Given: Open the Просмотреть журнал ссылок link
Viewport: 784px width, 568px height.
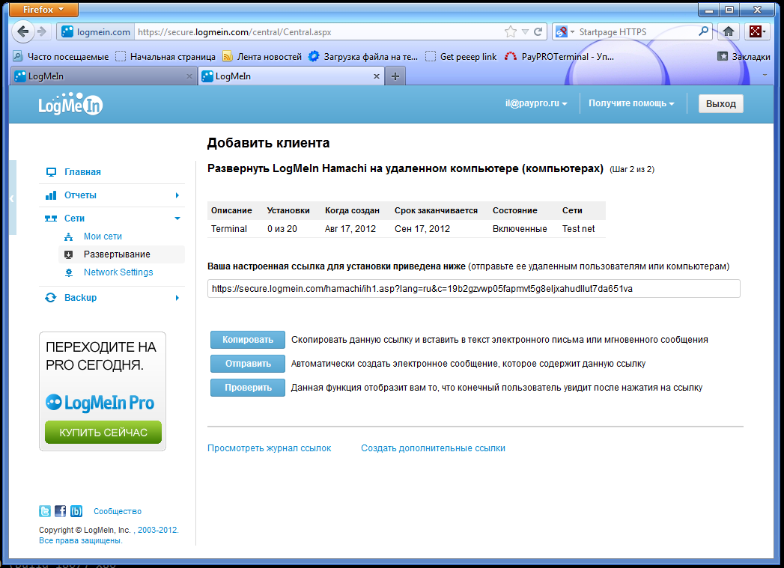Looking at the screenshot, I should 269,448.
